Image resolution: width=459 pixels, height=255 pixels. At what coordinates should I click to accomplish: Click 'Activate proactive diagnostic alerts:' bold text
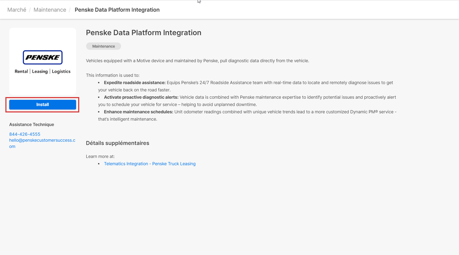[141, 97]
